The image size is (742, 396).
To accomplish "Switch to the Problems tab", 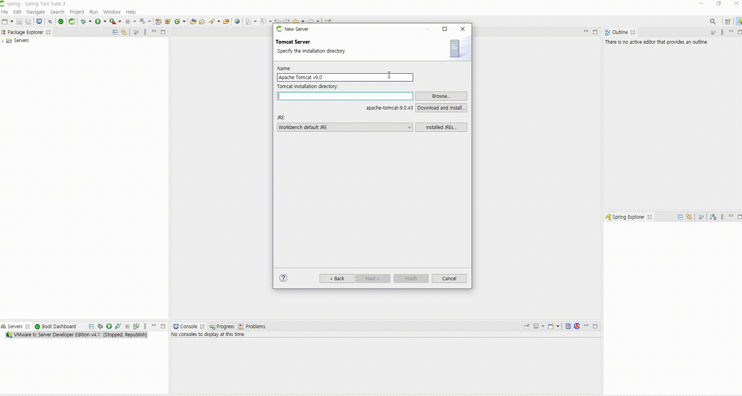I will pyautogui.click(x=252, y=327).
